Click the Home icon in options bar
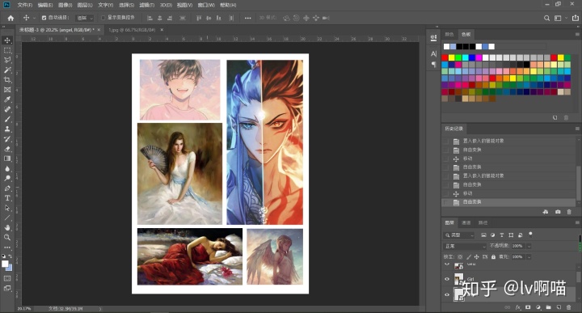The height and width of the screenshot is (313, 582). click(x=11, y=18)
